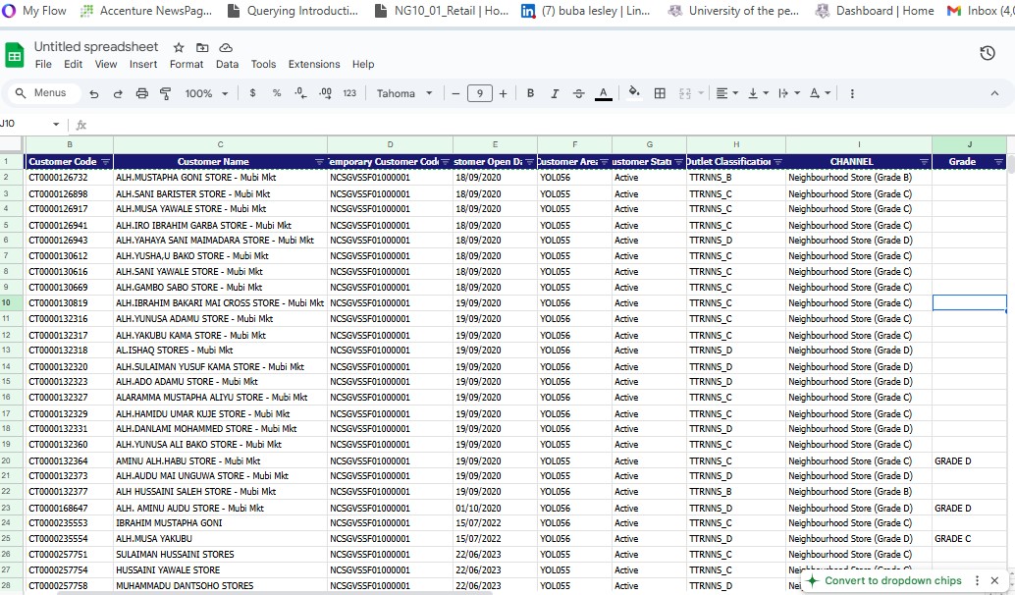The height and width of the screenshot is (595, 1015).
Task: Open the Data menu
Action: (227, 64)
